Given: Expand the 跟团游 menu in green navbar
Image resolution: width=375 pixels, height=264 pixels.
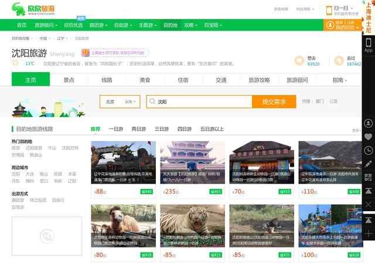Looking at the screenshot, I should (x=98, y=25).
